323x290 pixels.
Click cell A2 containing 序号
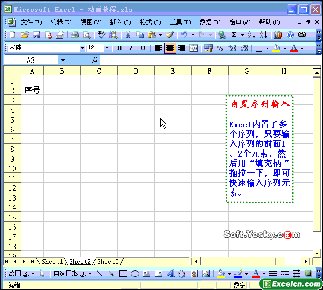point(32,90)
